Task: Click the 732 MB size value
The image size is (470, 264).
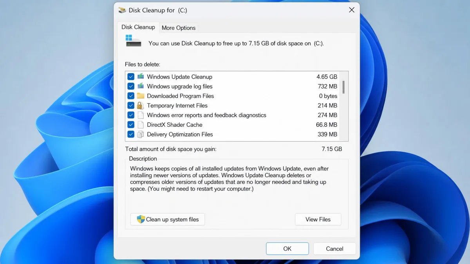Action: (327, 86)
